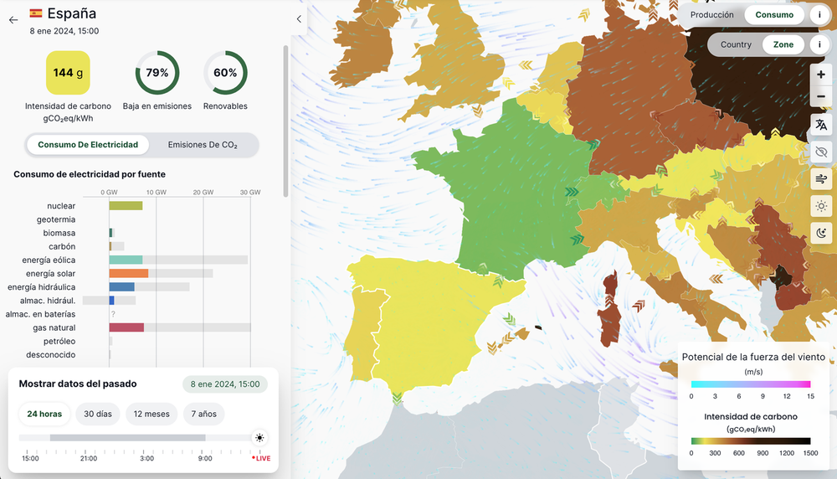Toggle the wind layer icon
This screenshot has height=479, width=837.
click(x=820, y=179)
